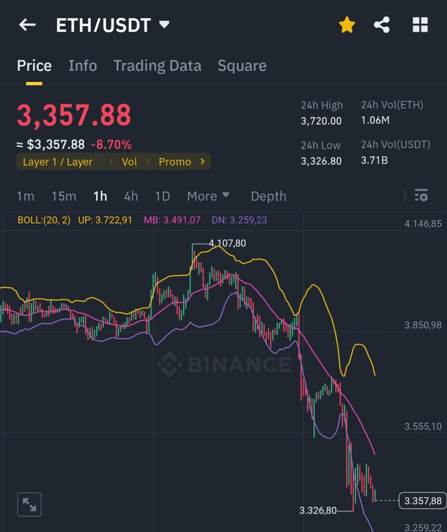Toggle the favorite star icon
Viewport: 447px width, 532px height.
[347, 25]
